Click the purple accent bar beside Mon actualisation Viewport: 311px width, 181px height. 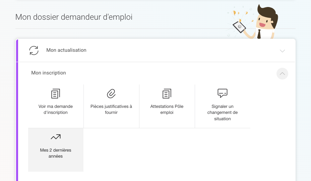pos(17,50)
